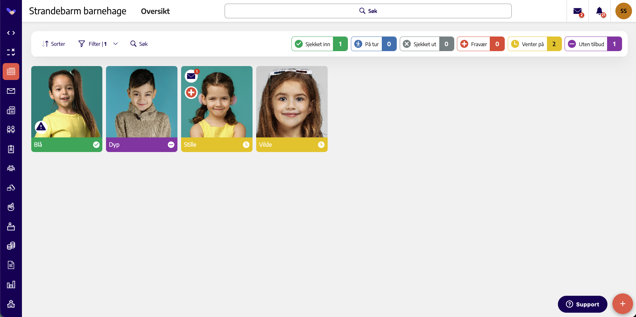Open the birthday cake icon in sidebar

click(x=11, y=226)
